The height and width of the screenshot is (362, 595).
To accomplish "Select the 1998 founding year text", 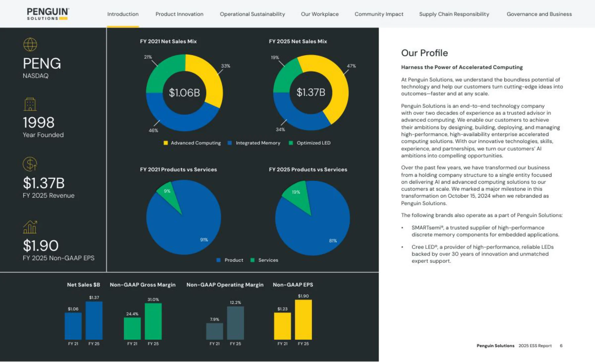I will click(39, 123).
